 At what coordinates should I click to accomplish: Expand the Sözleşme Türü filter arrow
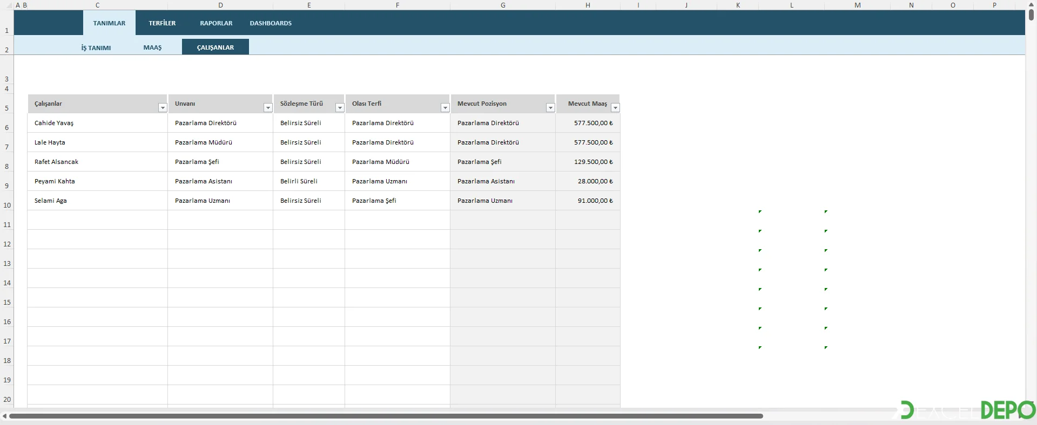click(339, 108)
